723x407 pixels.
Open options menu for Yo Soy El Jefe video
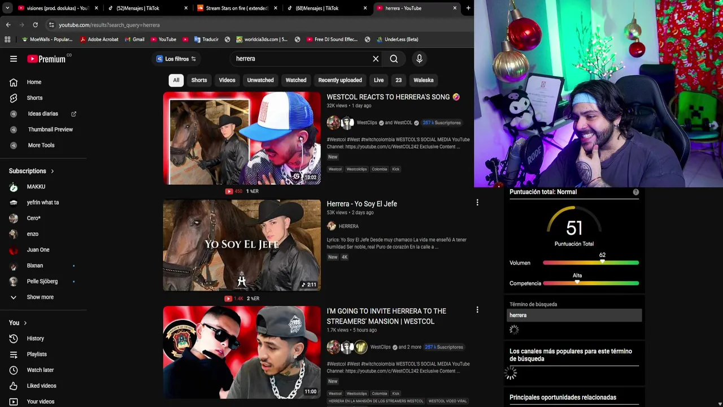click(477, 202)
